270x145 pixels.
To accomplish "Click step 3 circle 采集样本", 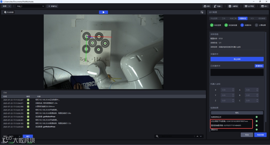I will tap(242, 25).
